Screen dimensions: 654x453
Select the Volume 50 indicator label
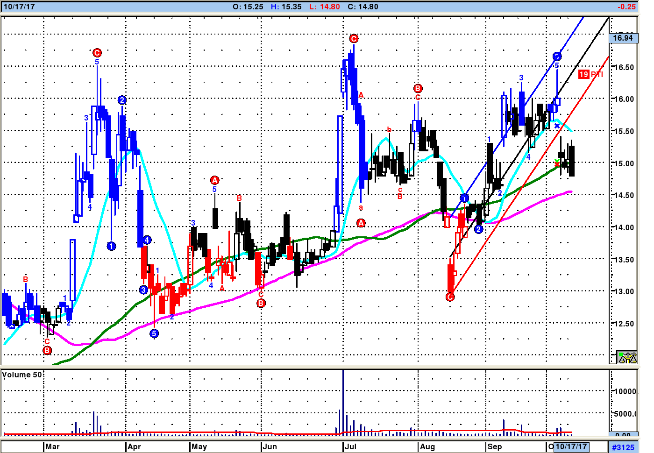(22, 375)
